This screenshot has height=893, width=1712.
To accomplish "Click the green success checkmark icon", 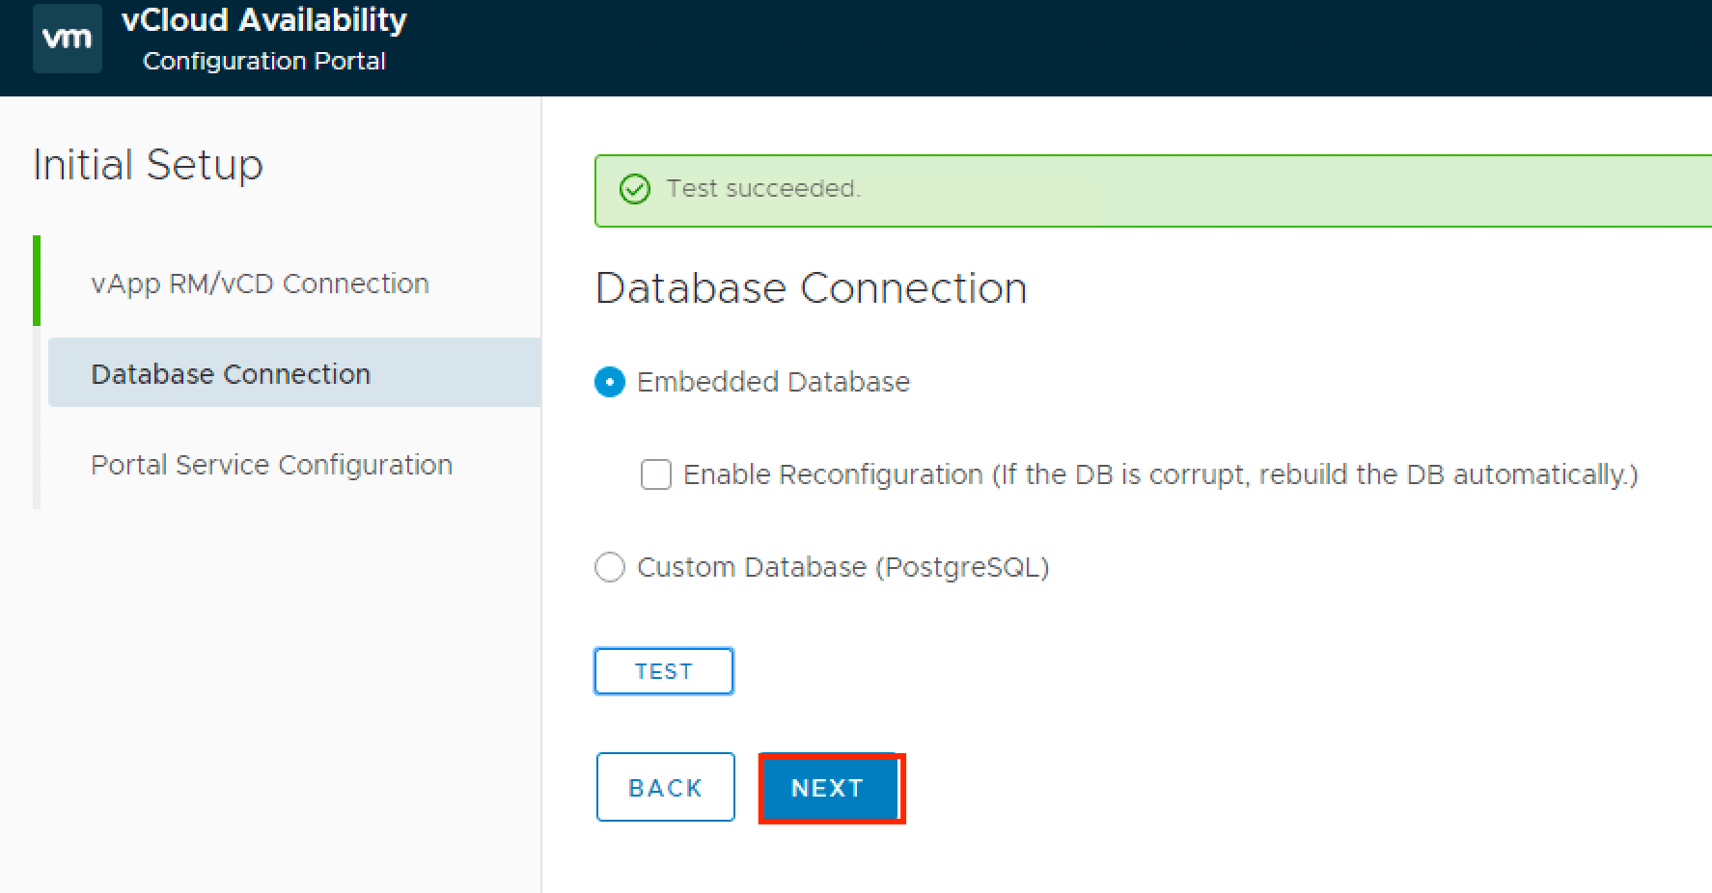I will pos(634,189).
